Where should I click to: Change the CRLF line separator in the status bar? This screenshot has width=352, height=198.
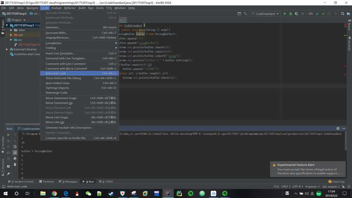(286, 187)
